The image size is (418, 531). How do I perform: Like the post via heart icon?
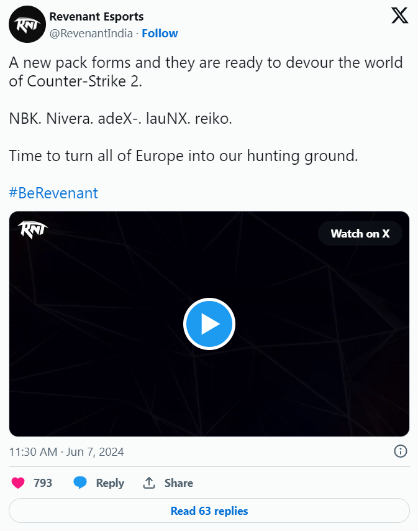[x=19, y=483]
